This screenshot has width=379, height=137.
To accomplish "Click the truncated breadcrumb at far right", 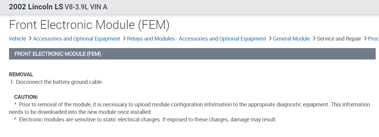I will click(373, 39).
